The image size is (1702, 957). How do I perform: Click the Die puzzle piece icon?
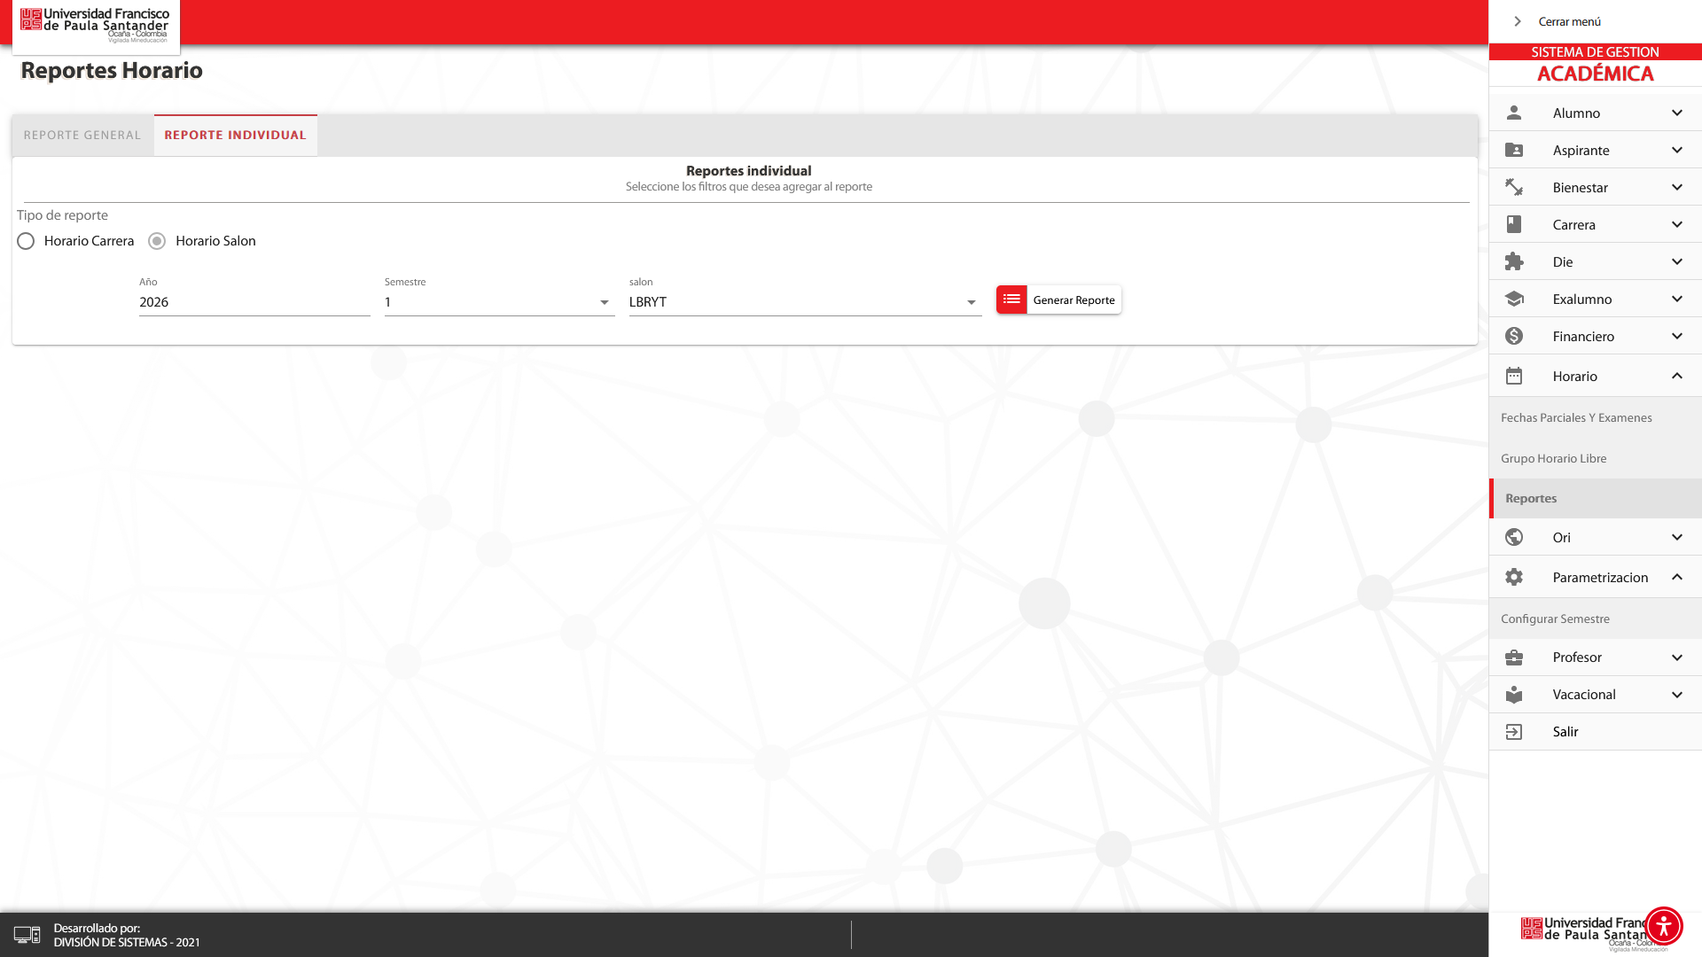pyautogui.click(x=1514, y=261)
